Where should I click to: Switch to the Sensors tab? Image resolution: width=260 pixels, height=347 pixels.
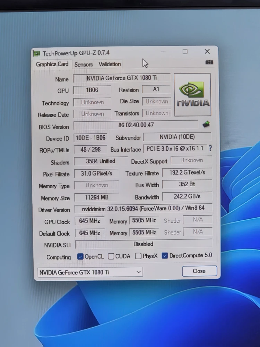[83, 65]
